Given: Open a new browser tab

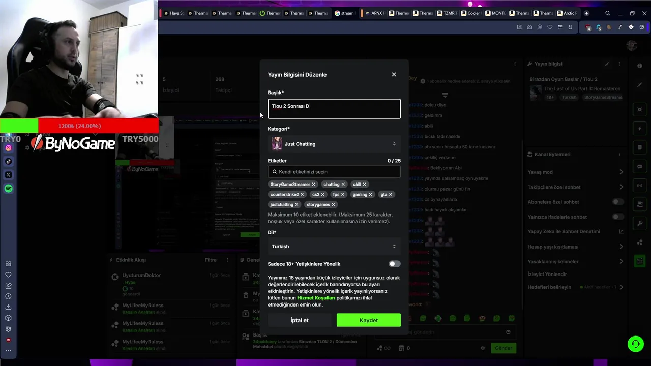Looking at the screenshot, I should tap(586, 13).
